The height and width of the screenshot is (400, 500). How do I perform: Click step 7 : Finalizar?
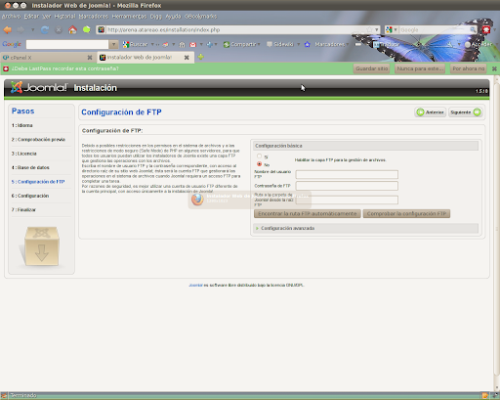pos(23,209)
